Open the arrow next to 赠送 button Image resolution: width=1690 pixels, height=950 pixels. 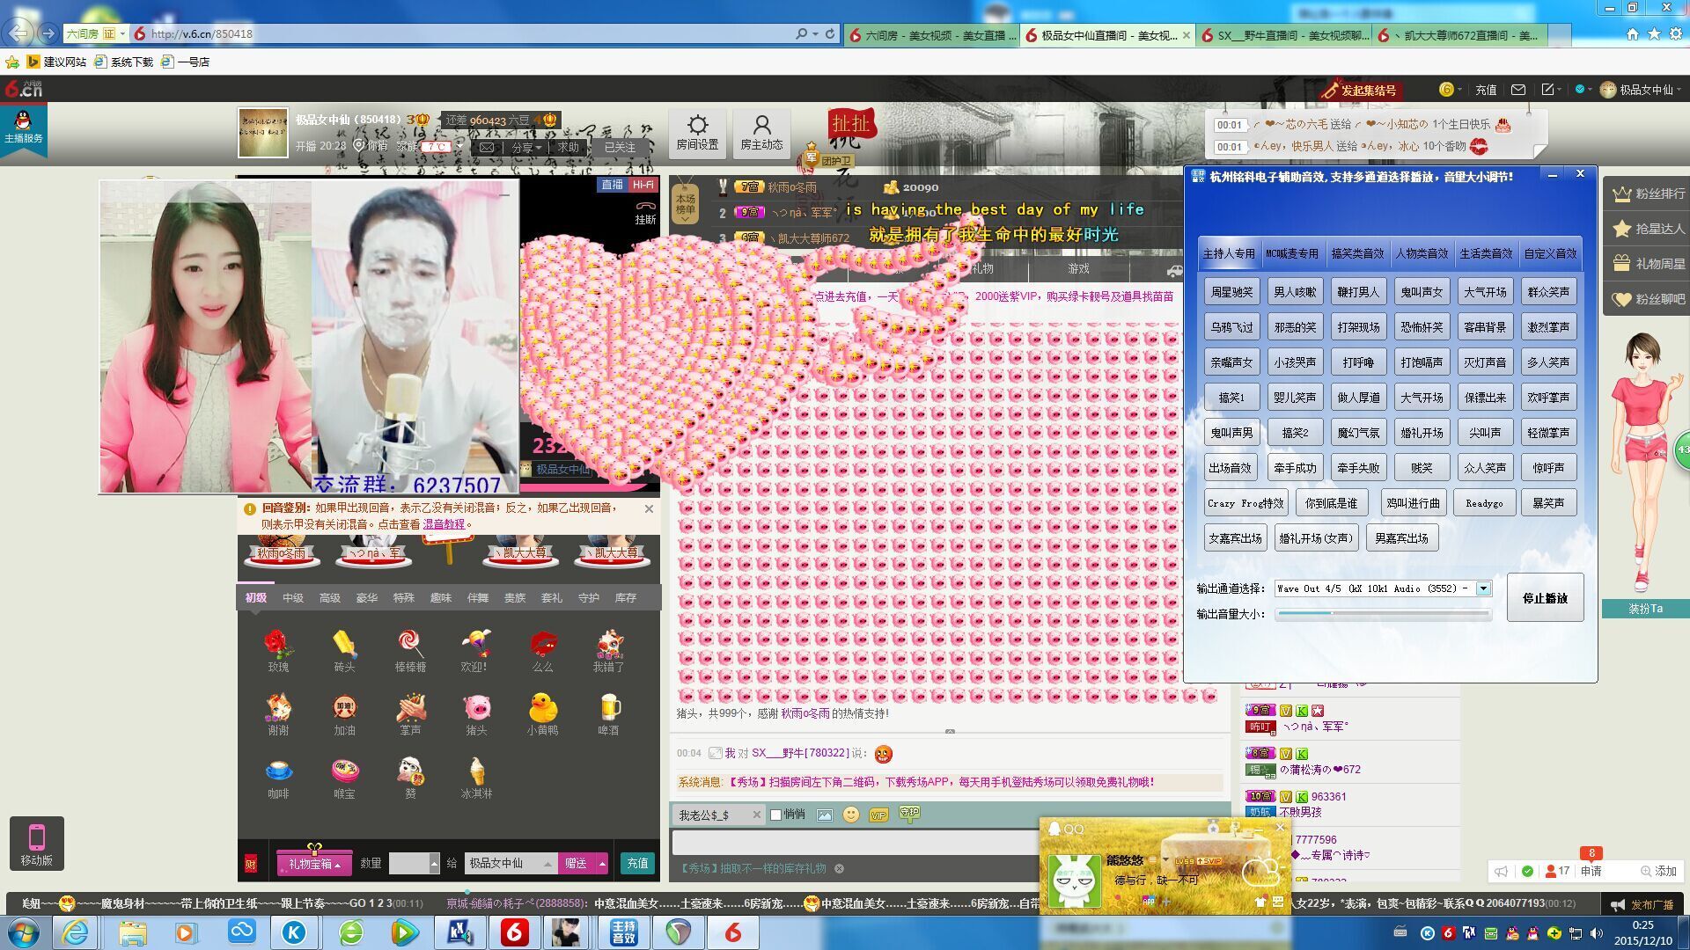coord(602,864)
